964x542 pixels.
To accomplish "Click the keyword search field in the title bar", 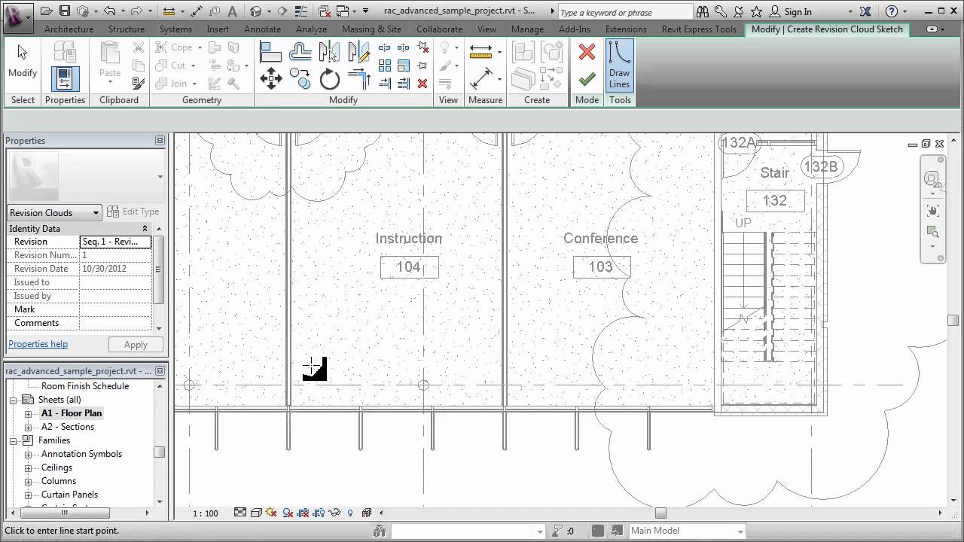I will coord(624,11).
